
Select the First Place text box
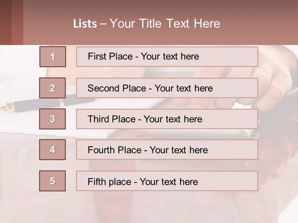[167, 57]
